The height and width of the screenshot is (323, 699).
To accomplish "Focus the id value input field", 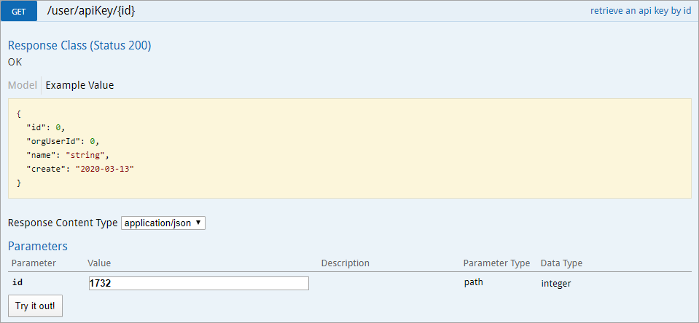I will click(x=198, y=284).
